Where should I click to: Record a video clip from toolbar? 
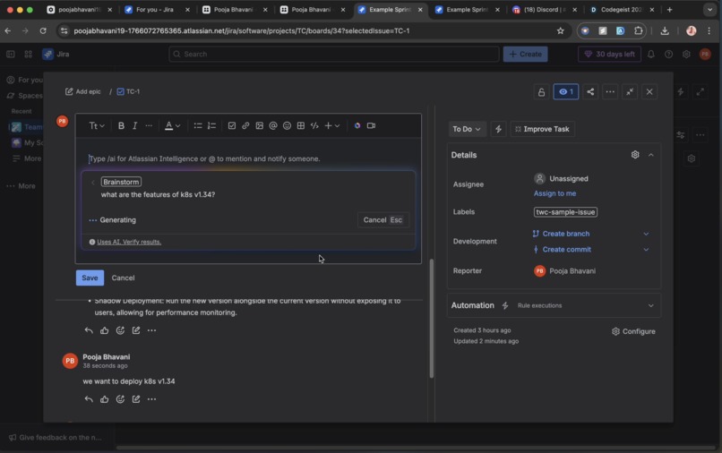[371, 125]
